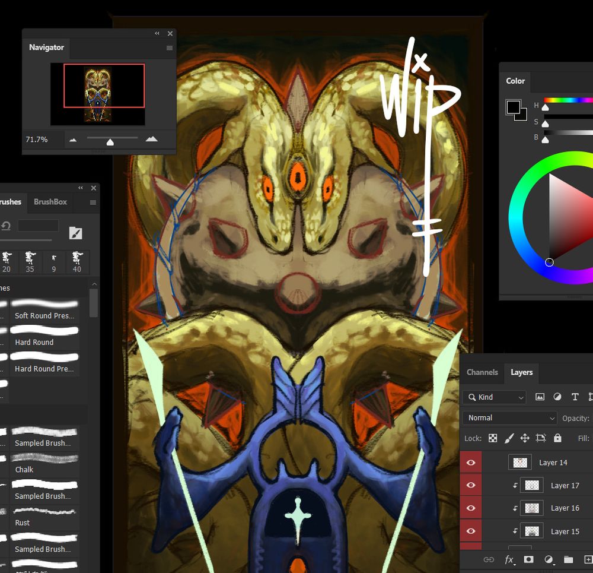Click the 71.7% zoom value field
This screenshot has height=573, width=593.
tap(37, 140)
